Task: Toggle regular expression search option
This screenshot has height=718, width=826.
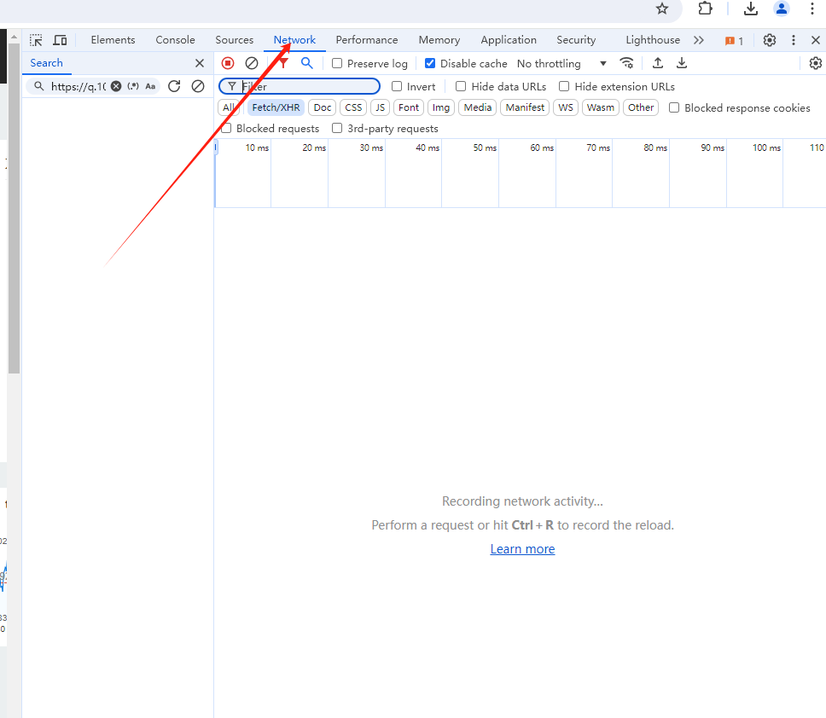Action: [133, 86]
